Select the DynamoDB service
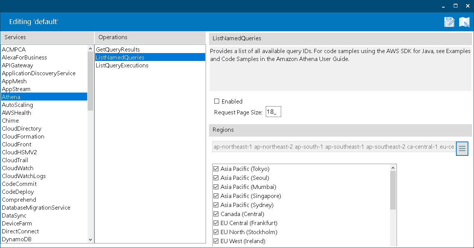Viewport: 474px width, 248px height. [x=44, y=239]
